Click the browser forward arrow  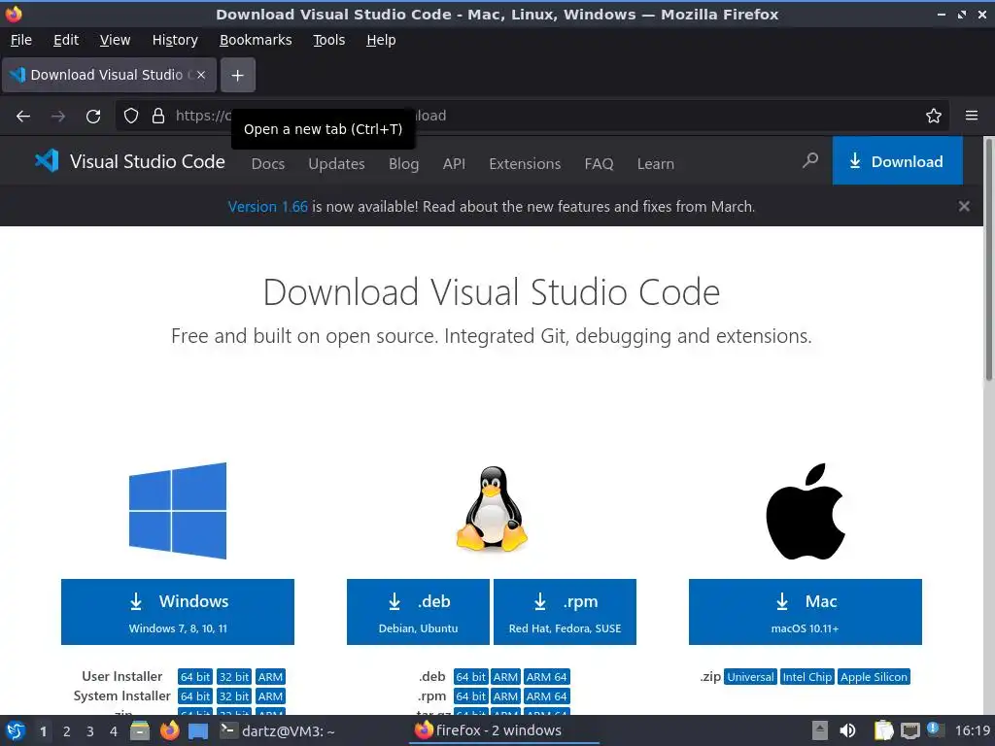(58, 117)
